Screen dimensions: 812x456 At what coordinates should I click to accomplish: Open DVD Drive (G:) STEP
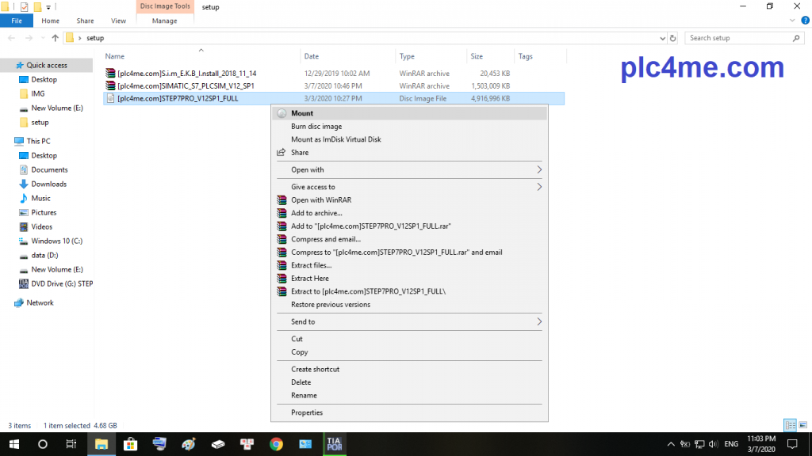62,284
